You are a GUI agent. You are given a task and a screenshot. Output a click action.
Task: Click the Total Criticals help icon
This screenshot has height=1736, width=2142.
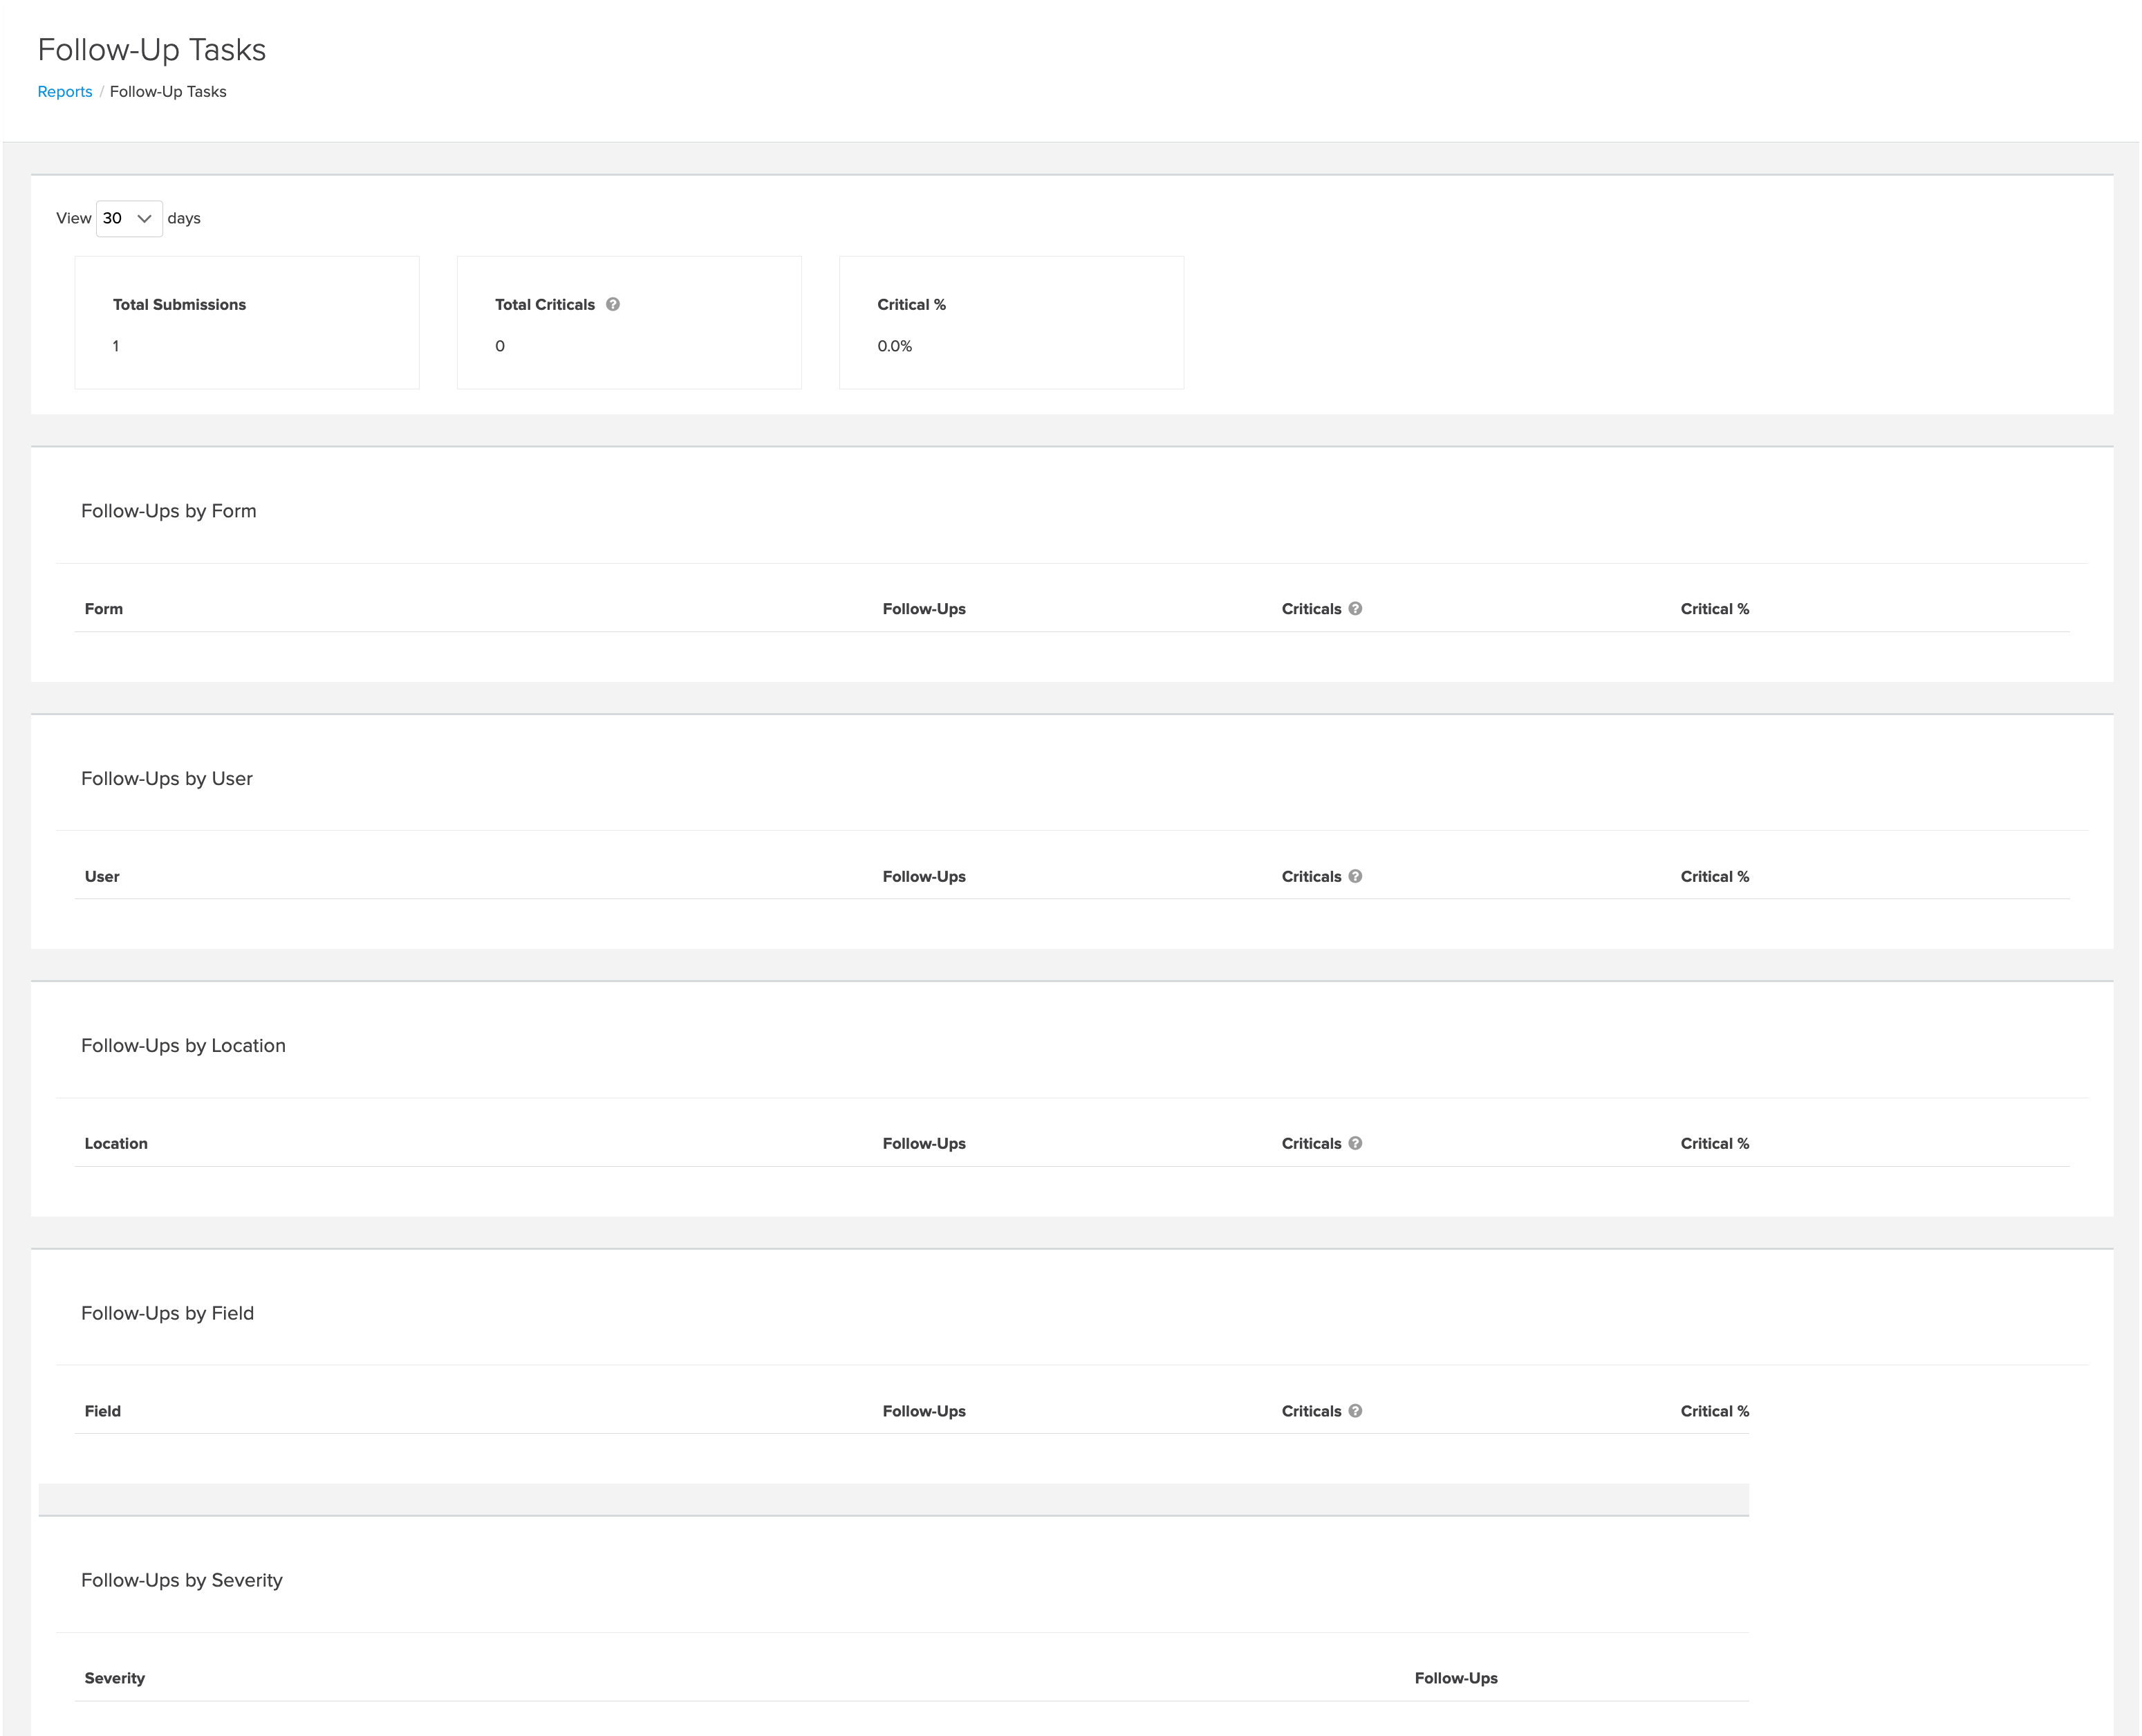click(x=613, y=304)
